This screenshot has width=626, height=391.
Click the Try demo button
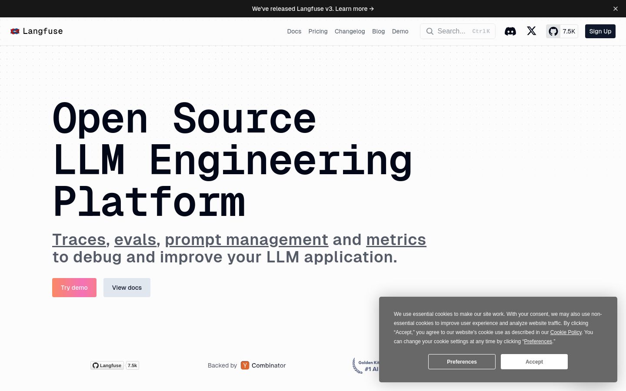click(74, 288)
